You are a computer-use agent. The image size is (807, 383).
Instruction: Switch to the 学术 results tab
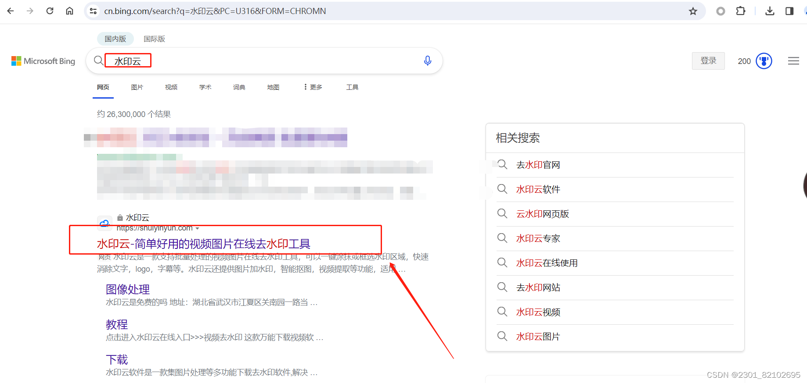(205, 87)
